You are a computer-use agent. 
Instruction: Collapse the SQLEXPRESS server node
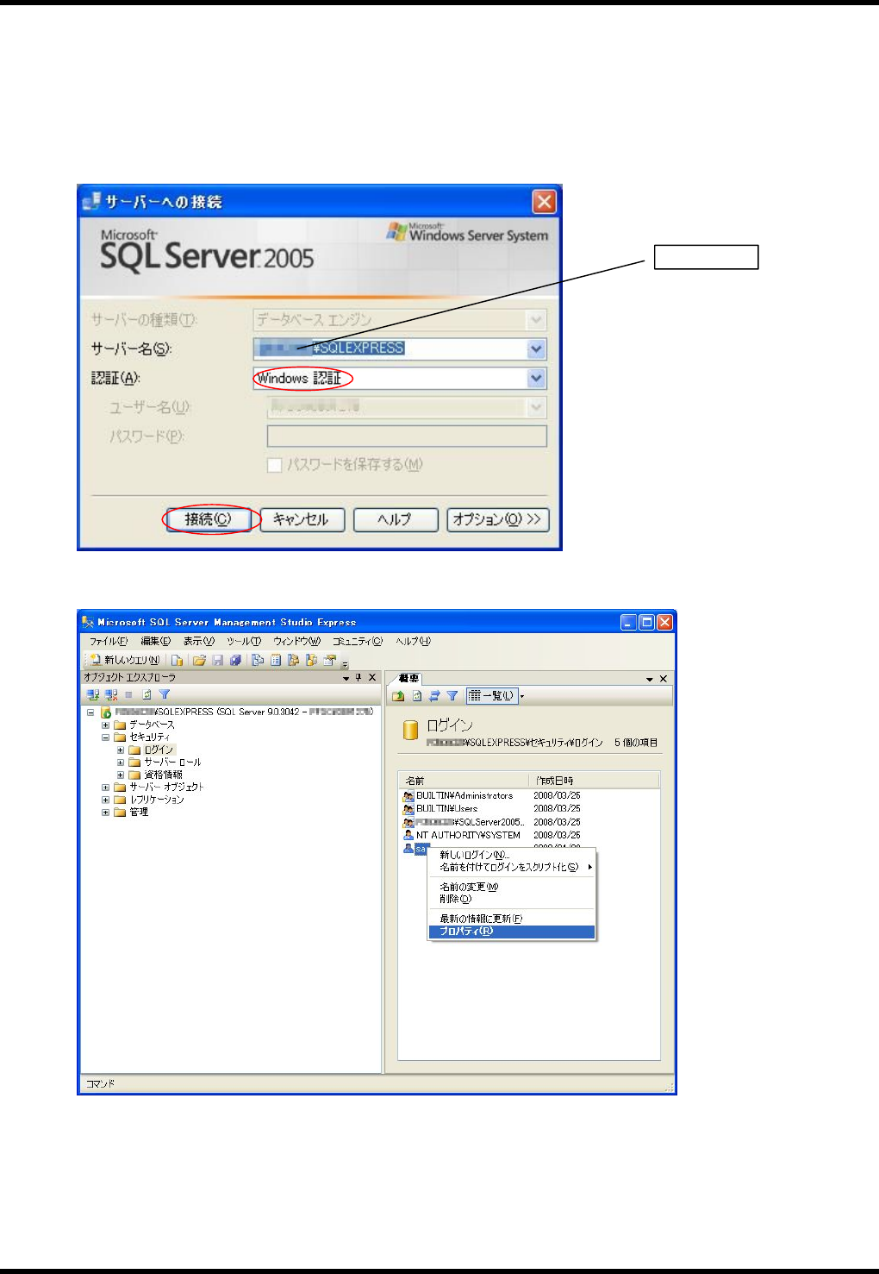(x=90, y=712)
